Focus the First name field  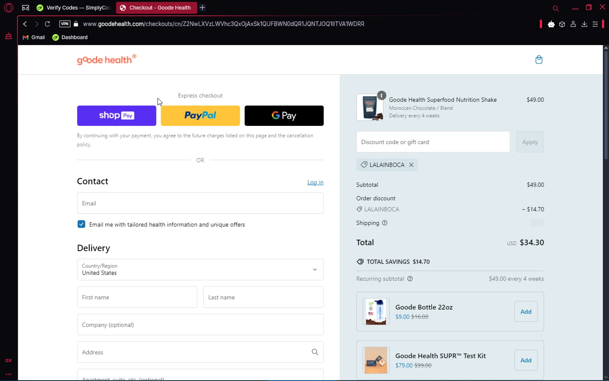(x=137, y=297)
